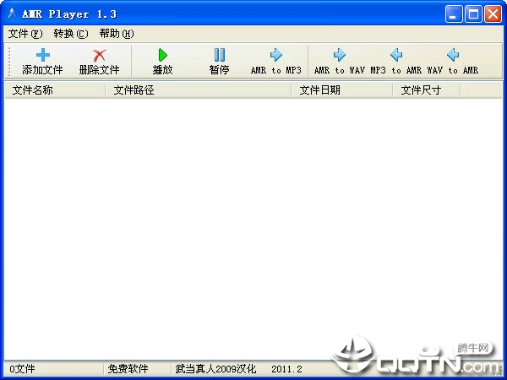The width and height of the screenshot is (507, 380).
Task: Open the 转换(C) menu
Action: pyautogui.click(x=71, y=34)
